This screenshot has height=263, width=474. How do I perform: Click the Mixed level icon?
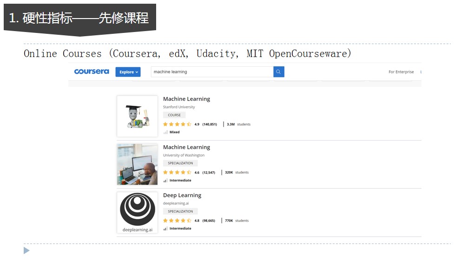[x=165, y=132]
